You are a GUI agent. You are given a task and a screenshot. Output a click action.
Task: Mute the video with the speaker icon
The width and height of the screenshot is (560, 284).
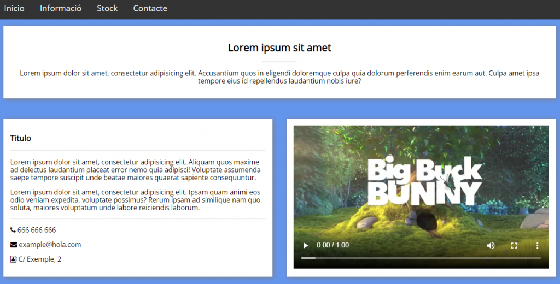tap(491, 245)
